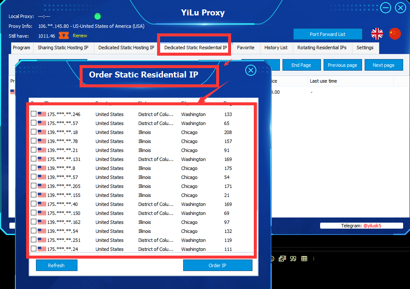Close the Order Static Residential IP dialog
Image resolution: width=410 pixels, height=289 pixels.
(x=250, y=70)
